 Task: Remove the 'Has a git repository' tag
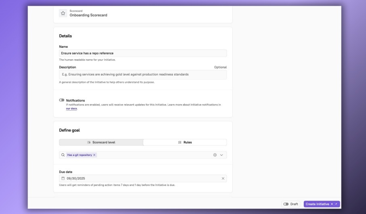[x=95, y=155]
